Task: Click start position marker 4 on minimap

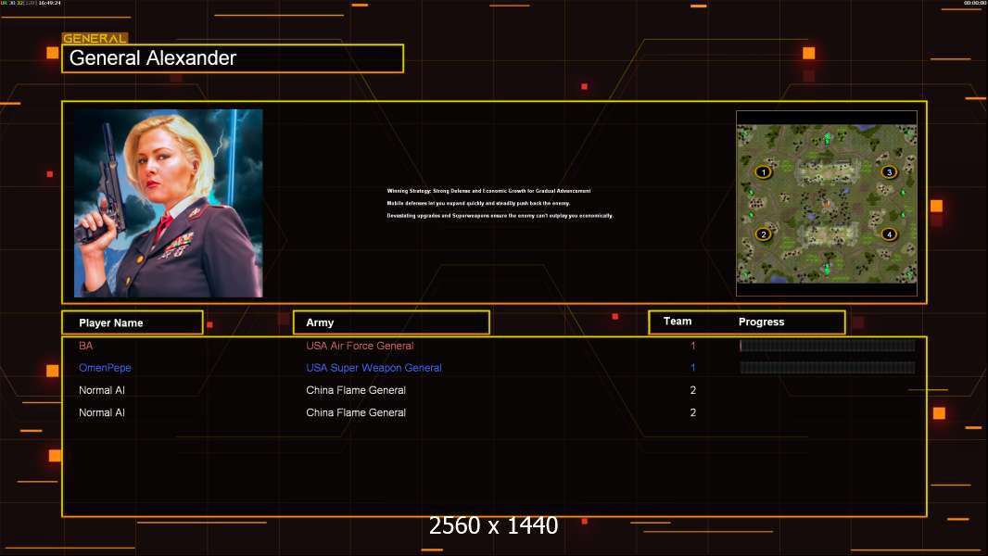Action: point(889,234)
